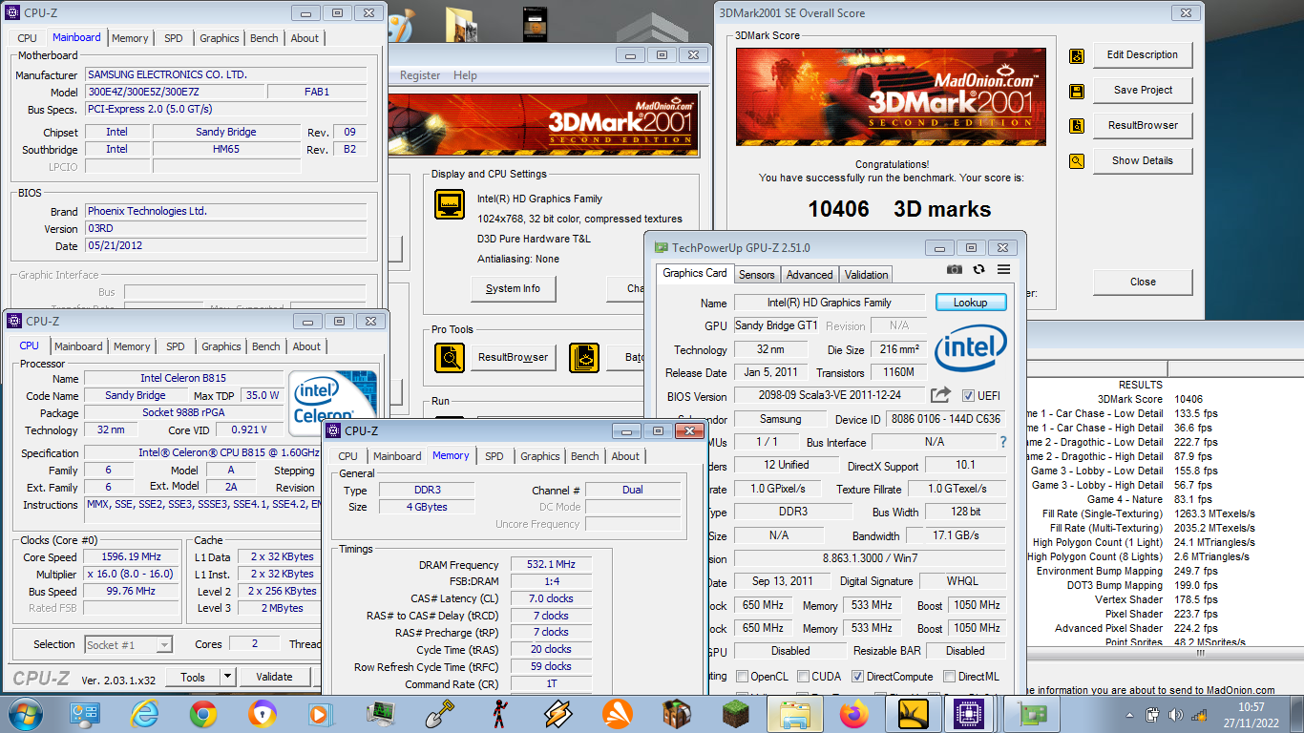Viewport: 1304px width, 733px height.
Task: Open the Avast icon in the taskbar
Action: pyautogui.click(x=617, y=714)
